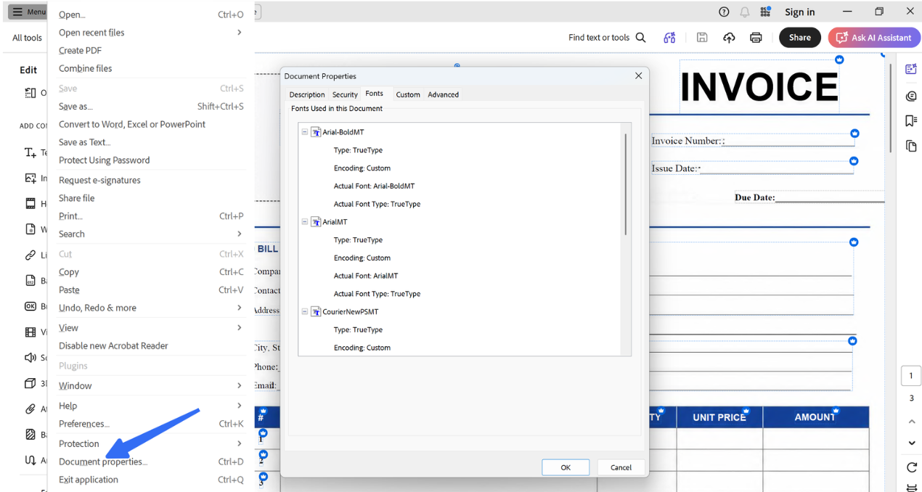Click 'Actual Font: Arial-BoldMT' row
The width and height of the screenshot is (922, 492).
pyautogui.click(x=374, y=186)
